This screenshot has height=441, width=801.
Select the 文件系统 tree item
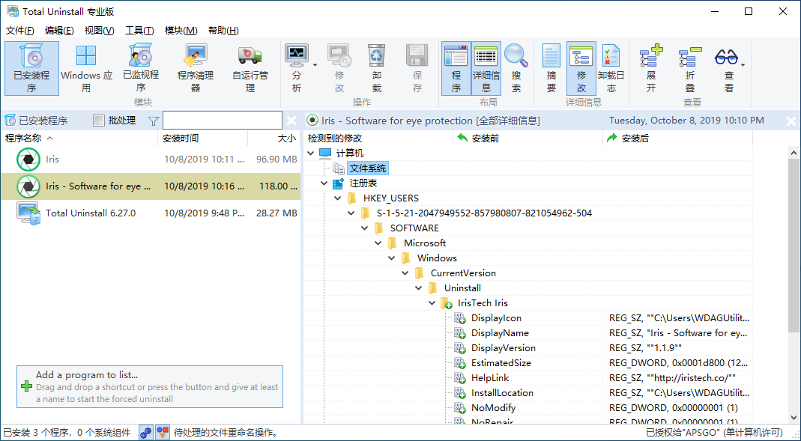pyautogui.click(x=368, y=168)
